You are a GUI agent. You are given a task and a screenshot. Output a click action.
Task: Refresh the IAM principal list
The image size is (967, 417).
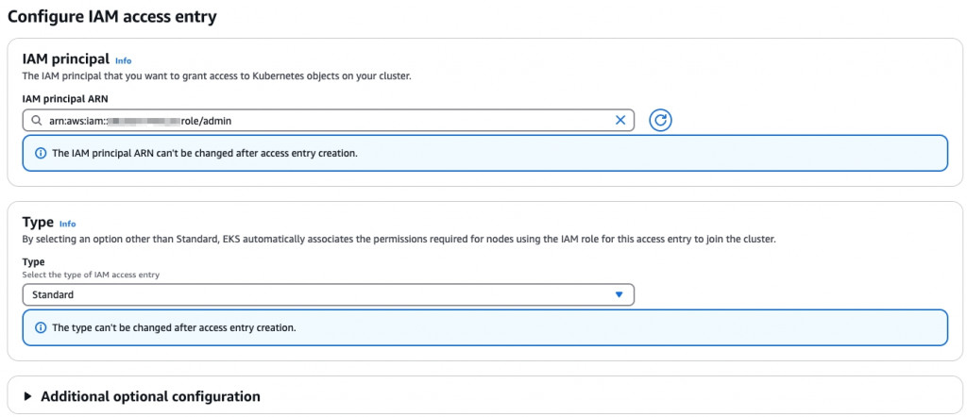point(660,120)
